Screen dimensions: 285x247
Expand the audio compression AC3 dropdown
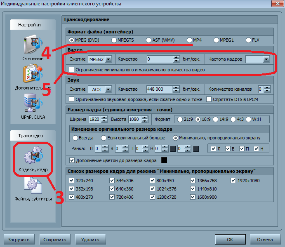tap(108, 89)
